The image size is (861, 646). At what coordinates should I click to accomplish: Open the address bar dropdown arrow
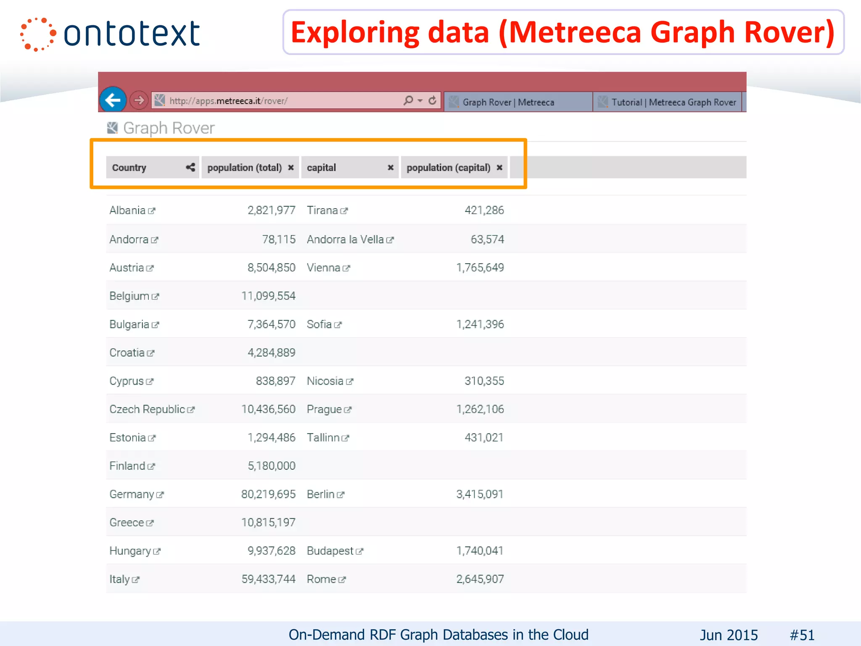(420, 101)
